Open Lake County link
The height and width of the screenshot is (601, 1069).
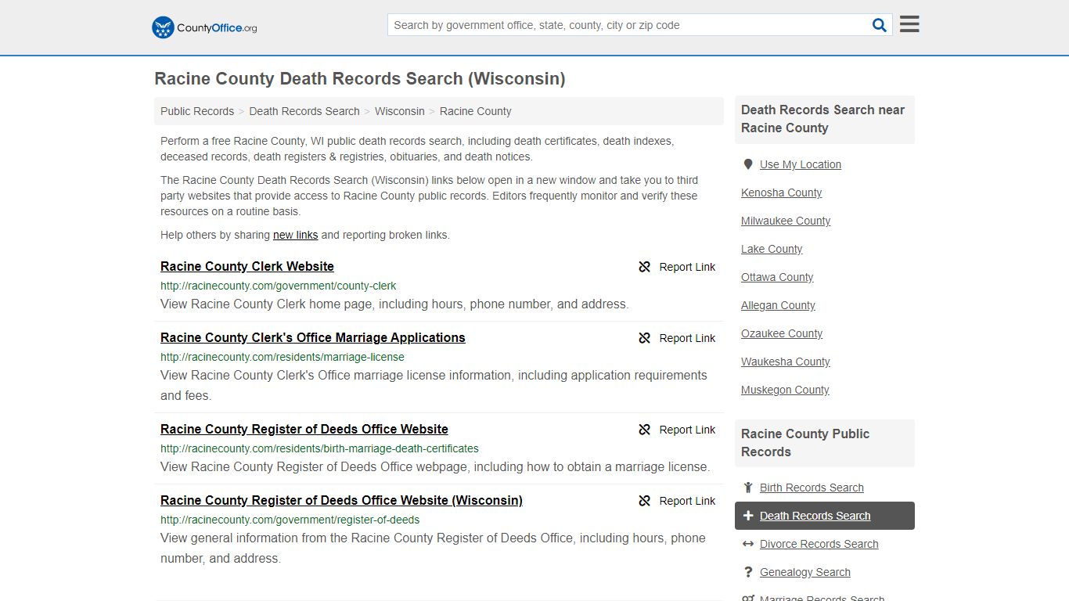pyautogui.click(x=772, y=249)
